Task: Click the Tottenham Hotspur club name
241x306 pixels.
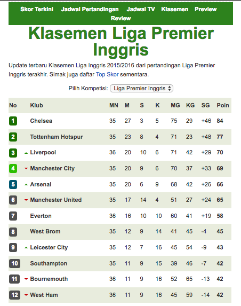Action: click(57, 137)
